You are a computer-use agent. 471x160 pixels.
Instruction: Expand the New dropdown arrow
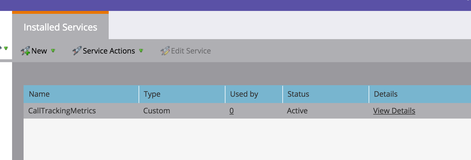(x=53, y=51)
